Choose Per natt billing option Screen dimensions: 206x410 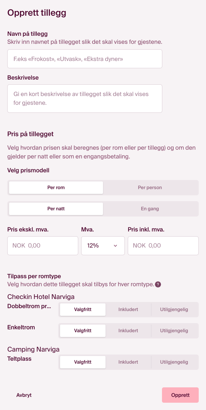[56, 209]
